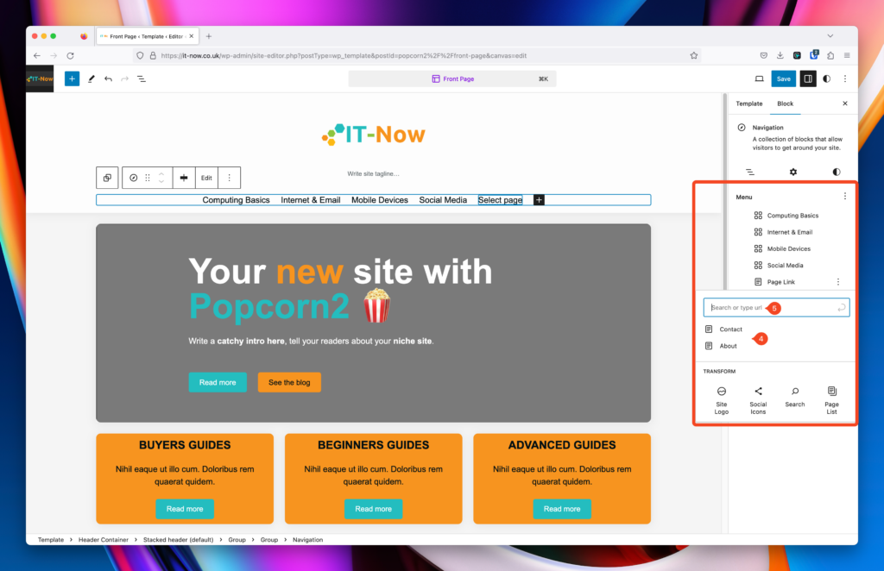884x571 pixels.
Task: Click the hero Read more button
Action: [218, 382]
